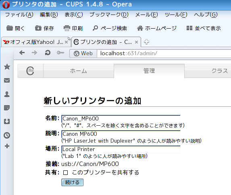Click the 続ける button

pyautogui.click(x=72, y=183)
